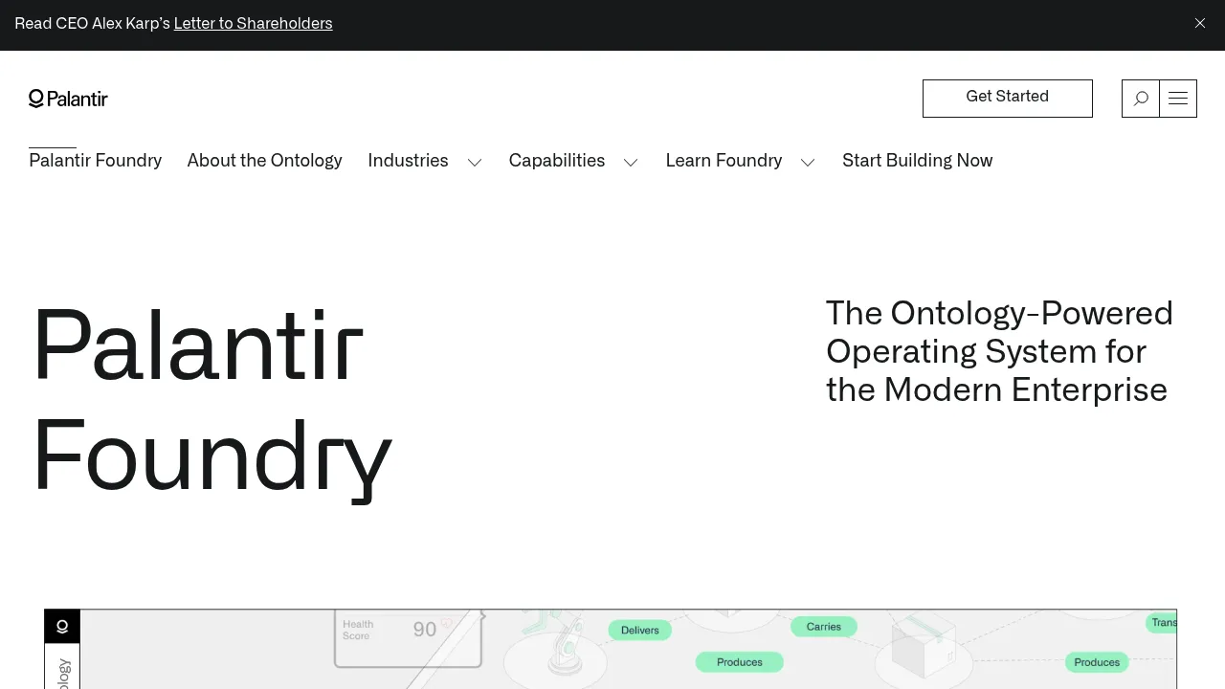Viewport: 1225px width, 689px height.
Task: Go to Palantir logo homepage
Action: tap(68, 99)
